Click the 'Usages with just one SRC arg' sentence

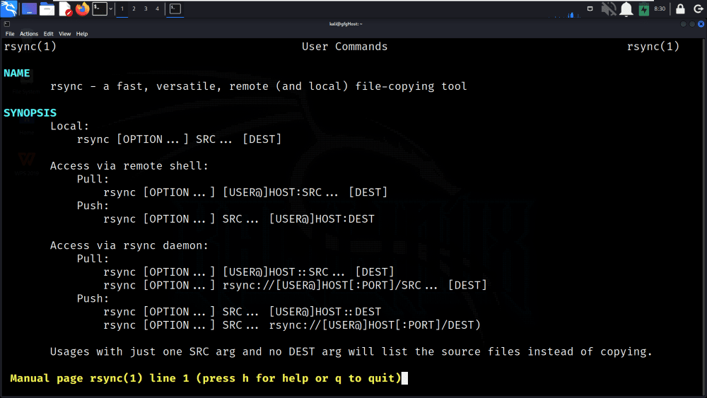click(351, 352)
